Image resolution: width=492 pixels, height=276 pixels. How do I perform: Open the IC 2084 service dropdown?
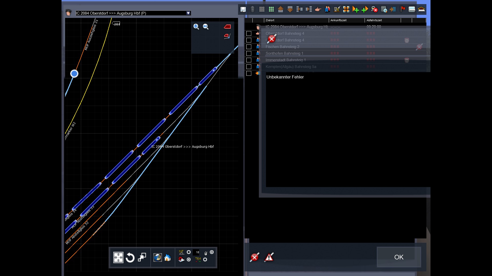point(188,13)
